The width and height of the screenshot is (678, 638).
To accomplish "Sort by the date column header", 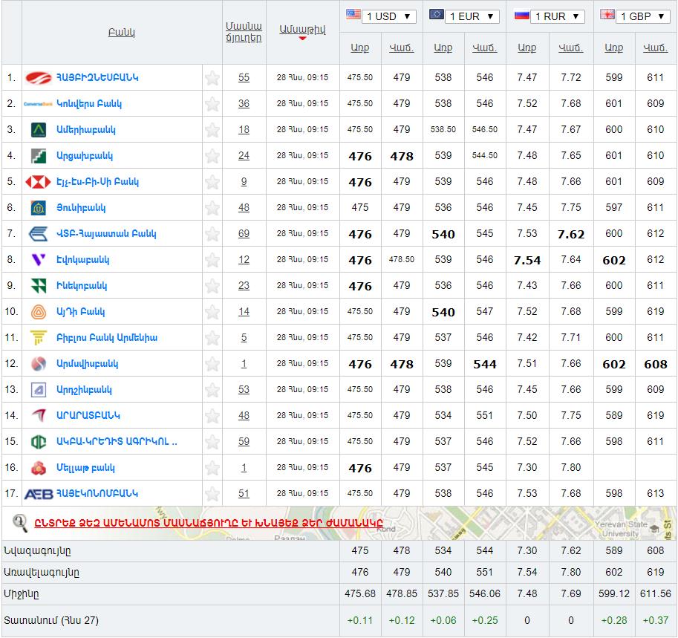I will pyautogui.click(x=302, y=30).
